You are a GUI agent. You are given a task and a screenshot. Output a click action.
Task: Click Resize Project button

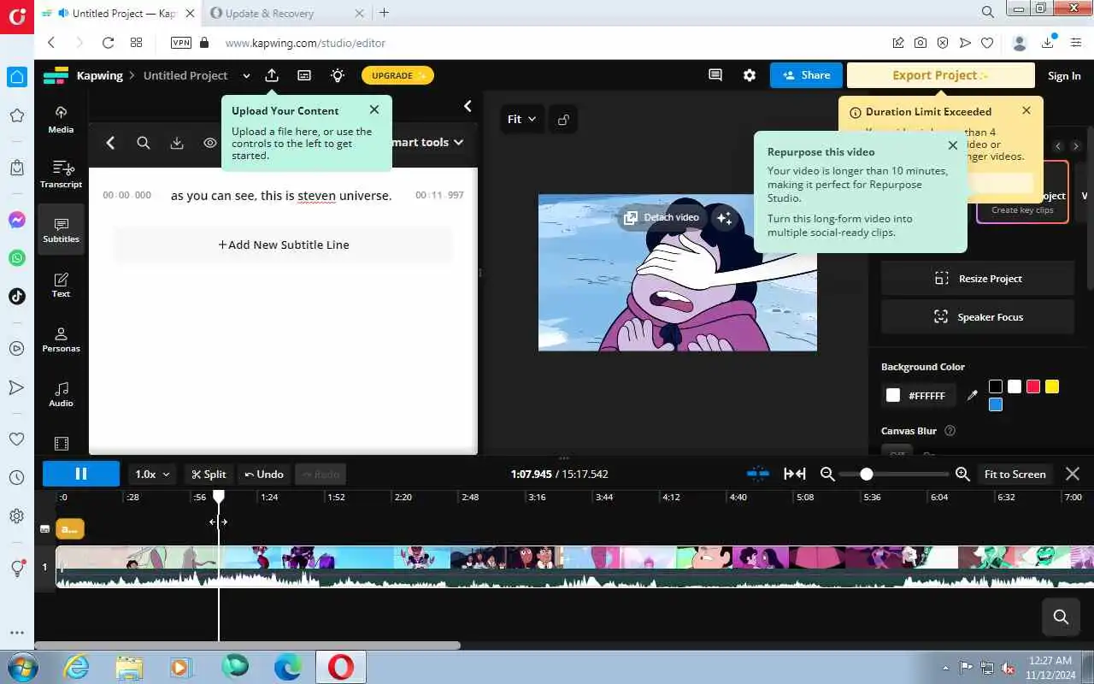[x=978, y=279]
